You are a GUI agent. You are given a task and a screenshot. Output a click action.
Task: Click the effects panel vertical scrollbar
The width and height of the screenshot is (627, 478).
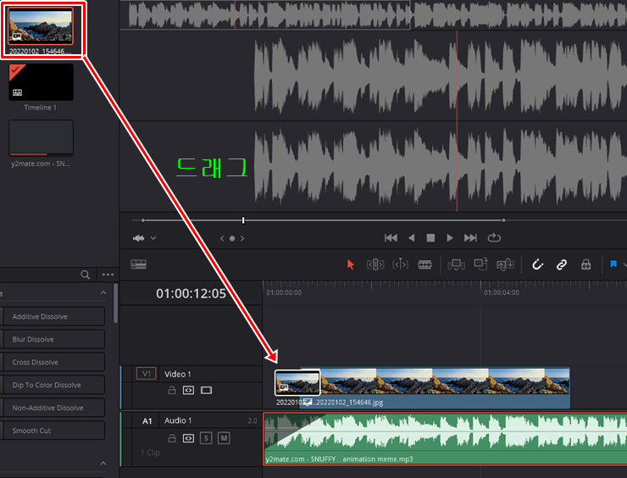pyautogui.click(x=115, y=303)
